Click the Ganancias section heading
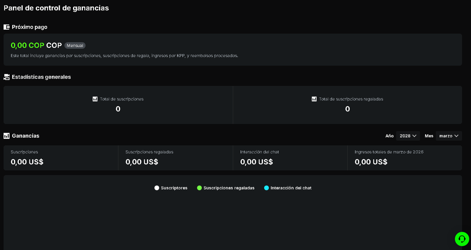The image size is (471, 250). (26, 136)
